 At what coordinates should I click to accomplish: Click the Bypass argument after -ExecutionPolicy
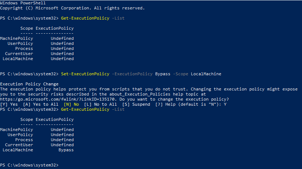[x=162, y=74]
